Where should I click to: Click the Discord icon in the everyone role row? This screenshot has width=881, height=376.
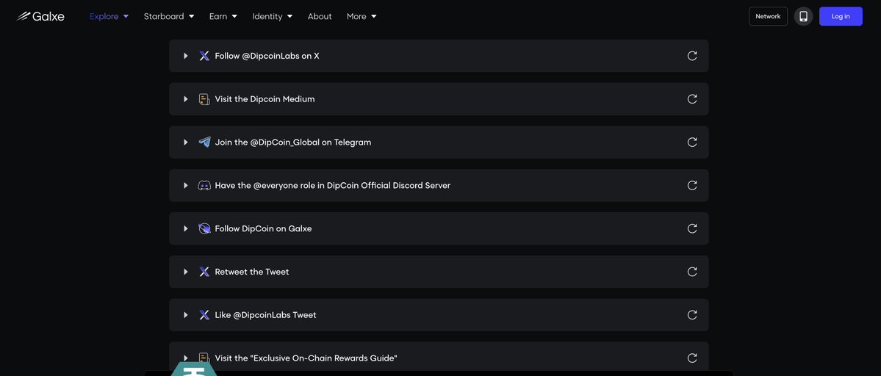pos(204,185)
